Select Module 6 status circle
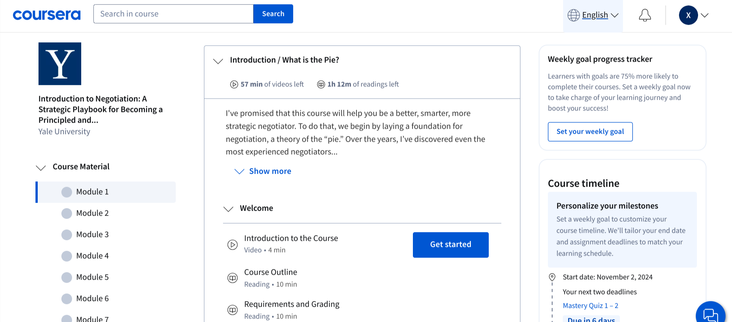Image resolution: width=732 pixels, height=322 pixels. (67, 299)
